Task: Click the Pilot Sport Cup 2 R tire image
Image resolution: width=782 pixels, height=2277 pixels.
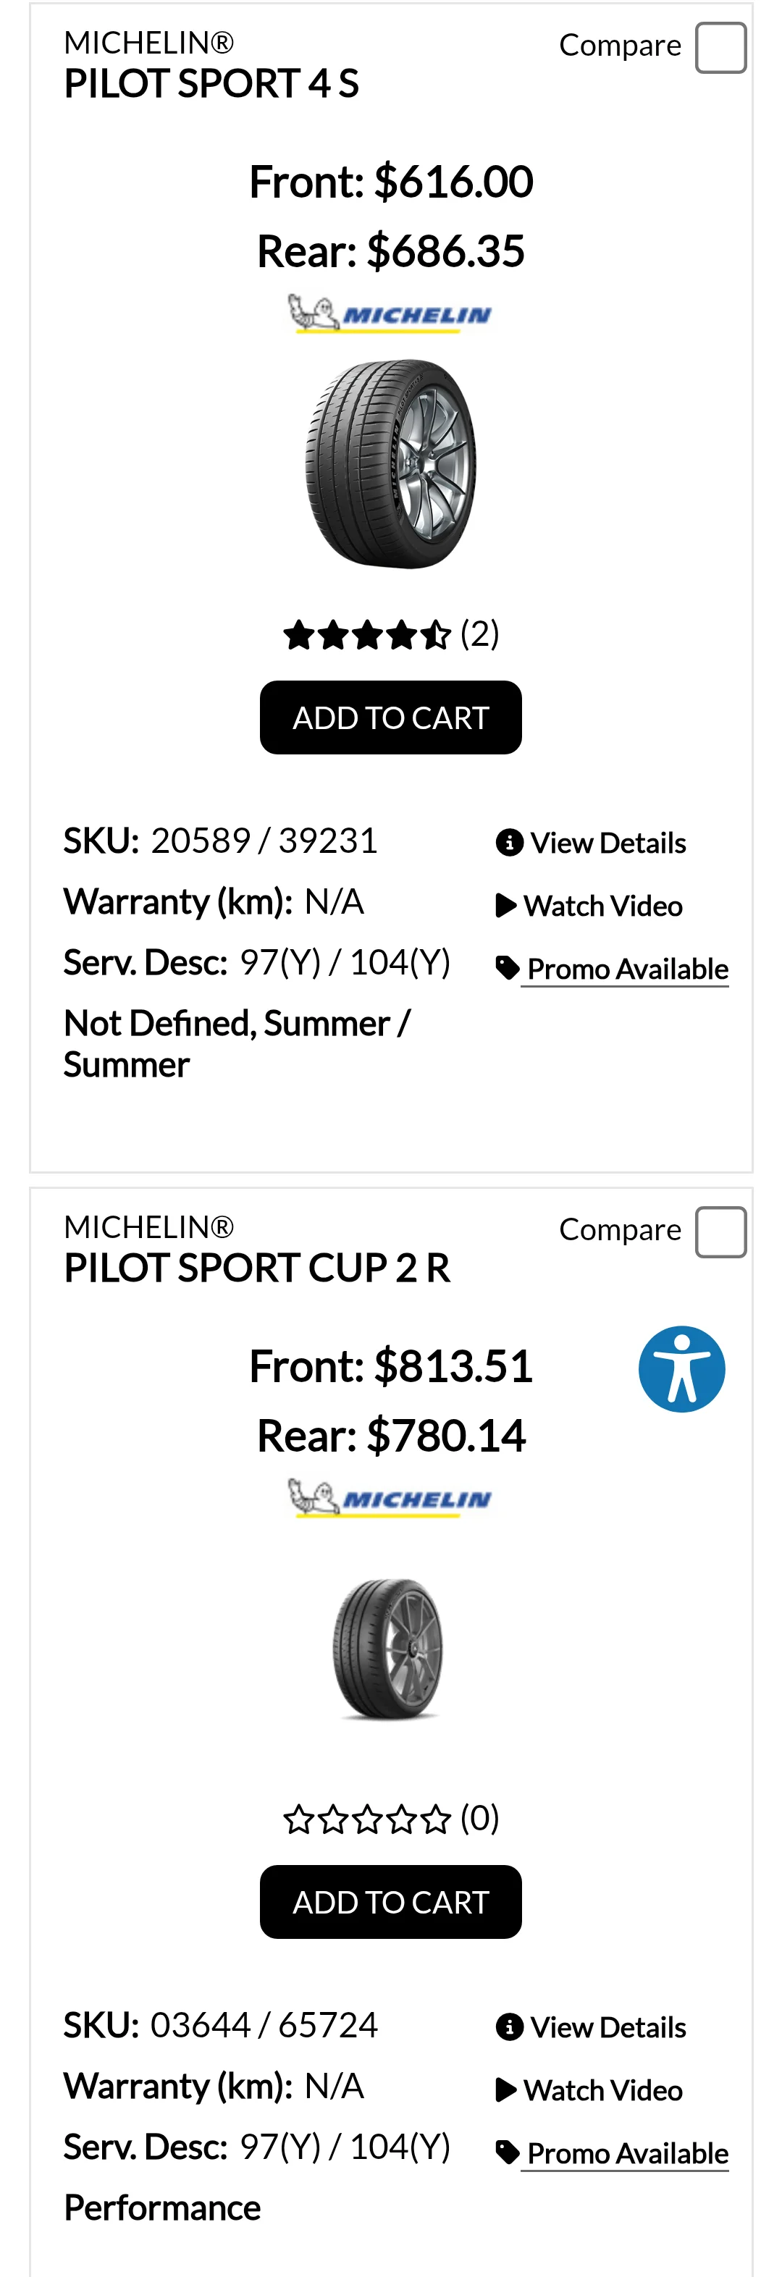Action: tap(390, 1644)
